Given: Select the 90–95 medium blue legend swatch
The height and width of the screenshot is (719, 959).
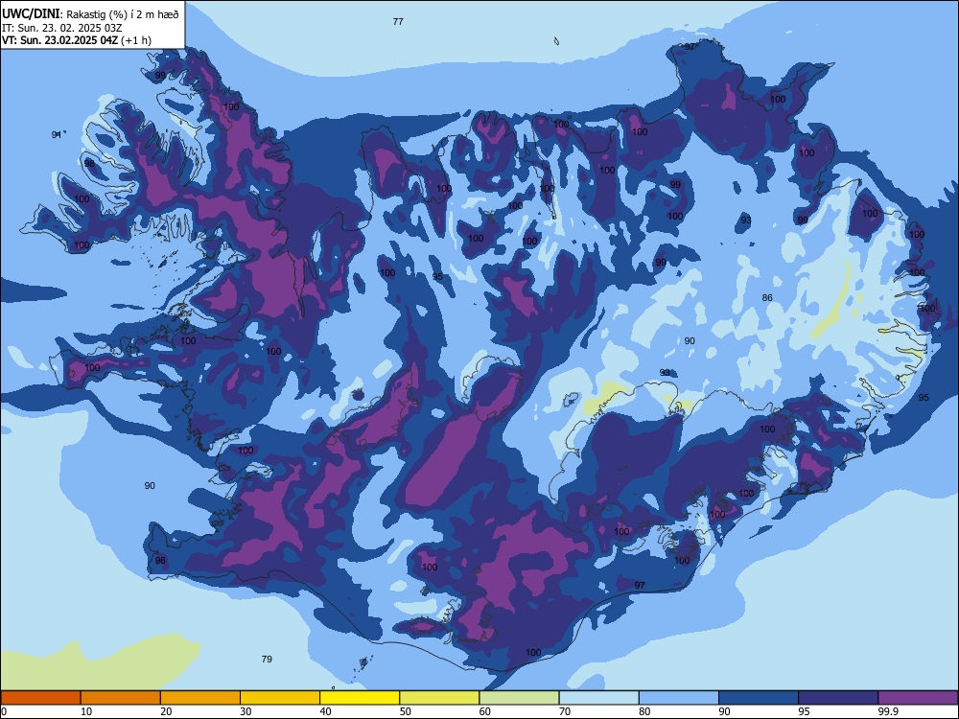Looking at the screenshot, I should click(x=759, y=698).
